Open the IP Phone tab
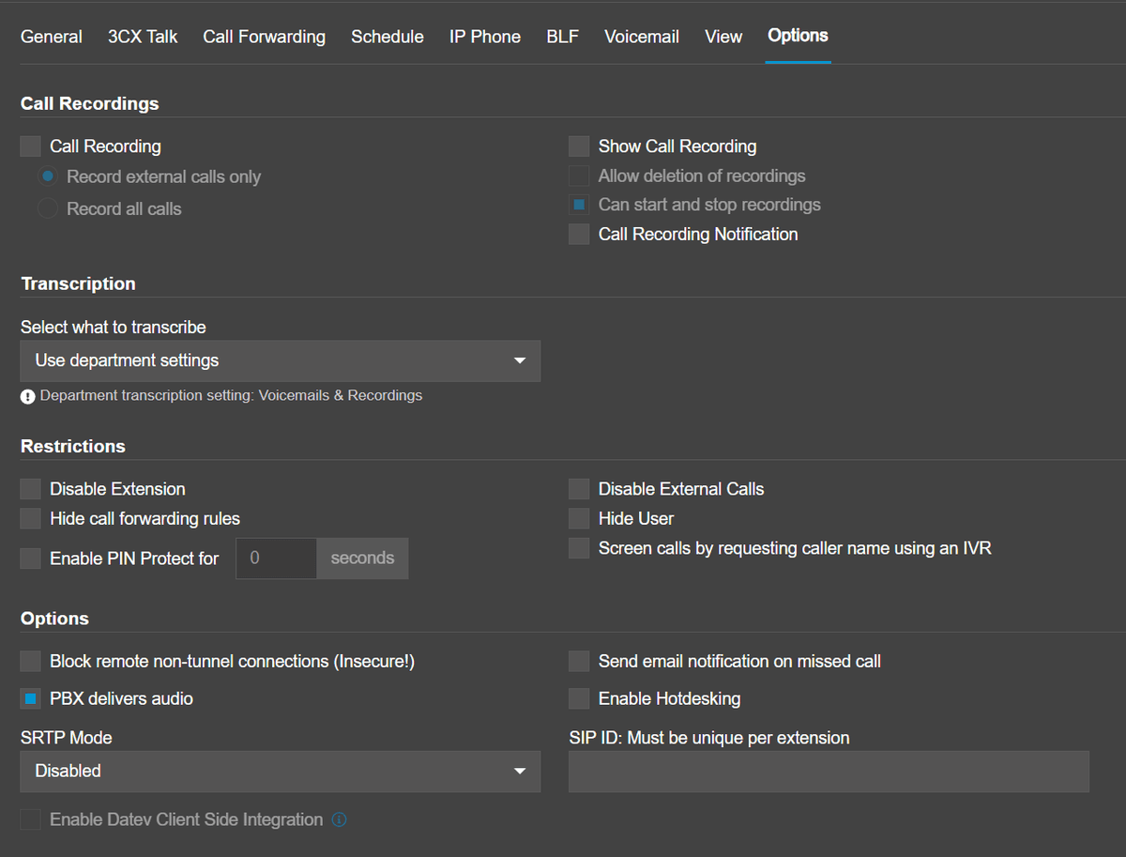This screenshot has height=857, width=1126. click(485, 37)
